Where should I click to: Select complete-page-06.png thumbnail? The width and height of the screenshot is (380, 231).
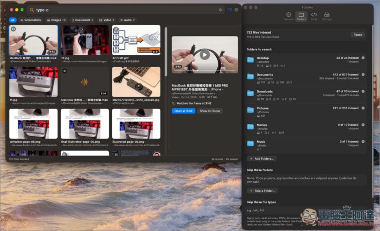point(34,124)
